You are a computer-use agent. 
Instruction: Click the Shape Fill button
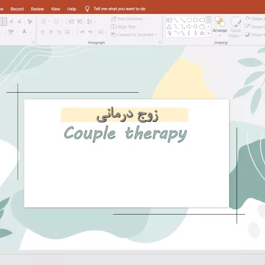point(255,19)
